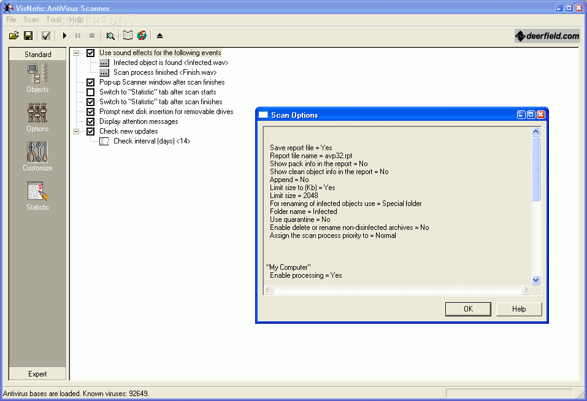Select Infected object is found row text

[x=171, y=63]
